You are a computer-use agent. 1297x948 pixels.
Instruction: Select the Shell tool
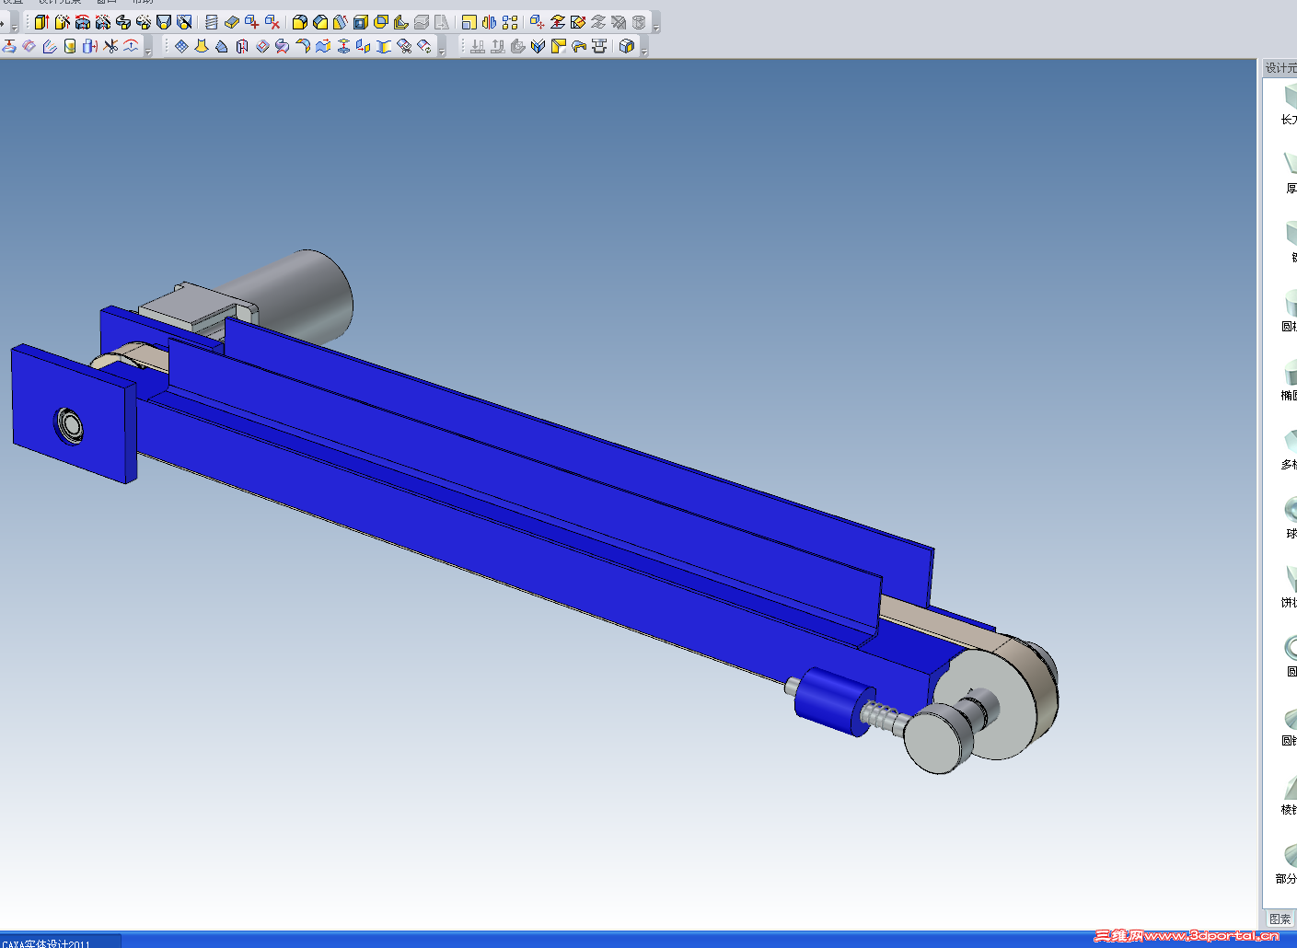click(x=360, y=22)
